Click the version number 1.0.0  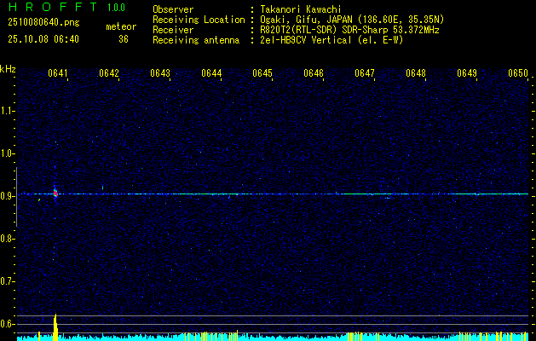[116, 8]
